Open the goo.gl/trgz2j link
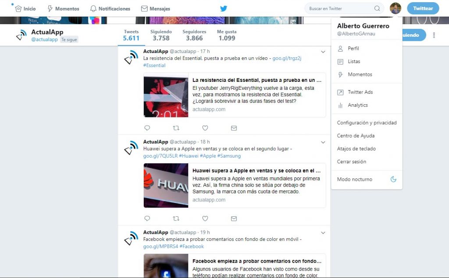 (x=287, y=58)
